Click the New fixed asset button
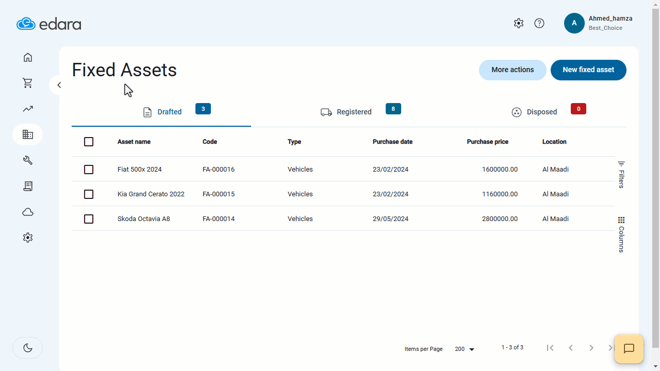The width and height of the screenshot is (660, 371). pos(588,70)
